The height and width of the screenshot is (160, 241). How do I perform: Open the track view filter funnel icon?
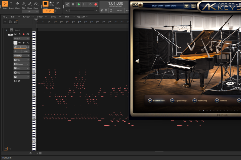[x=4, y=17]
